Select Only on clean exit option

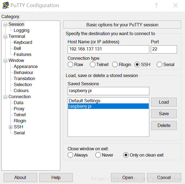click(126, 155)
